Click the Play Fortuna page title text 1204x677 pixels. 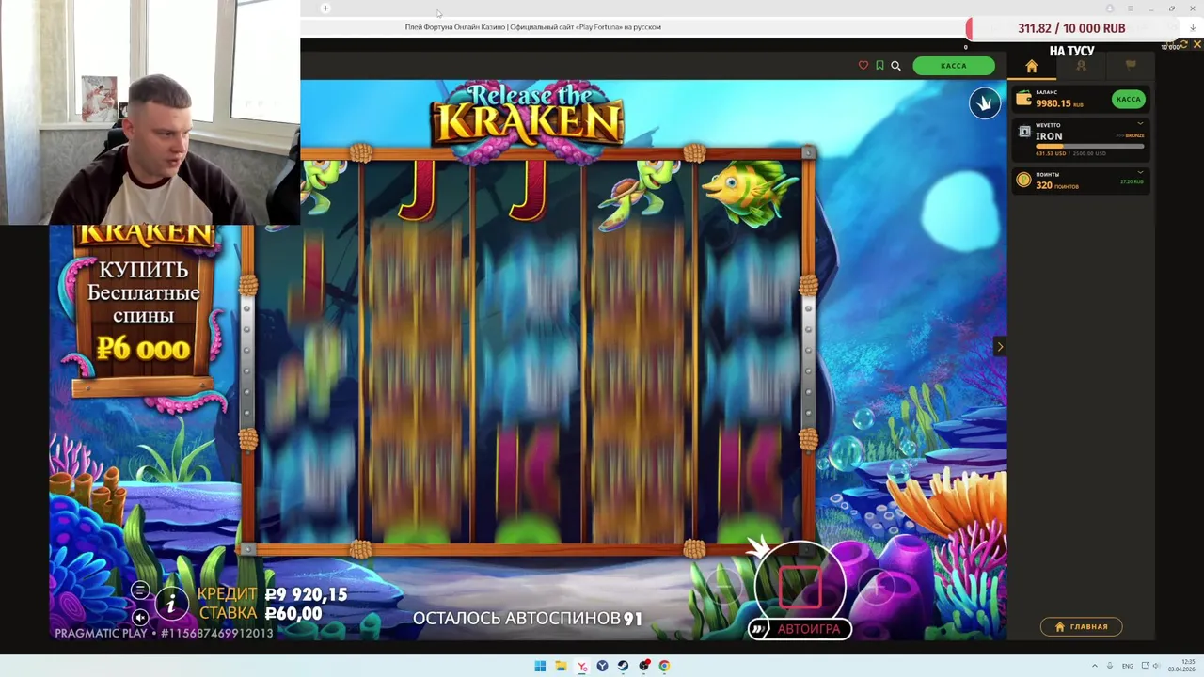pos(532,27)
